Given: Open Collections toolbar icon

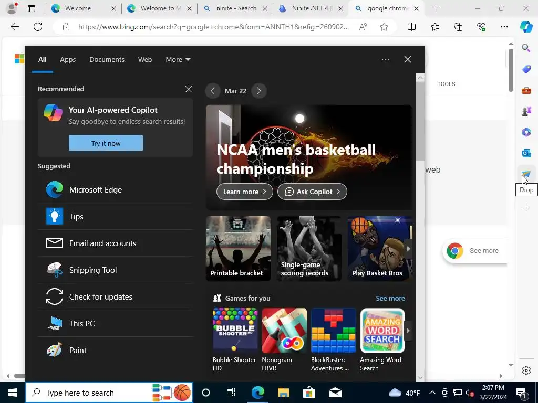Looking at the screenshot, I should tap(458, 27).
